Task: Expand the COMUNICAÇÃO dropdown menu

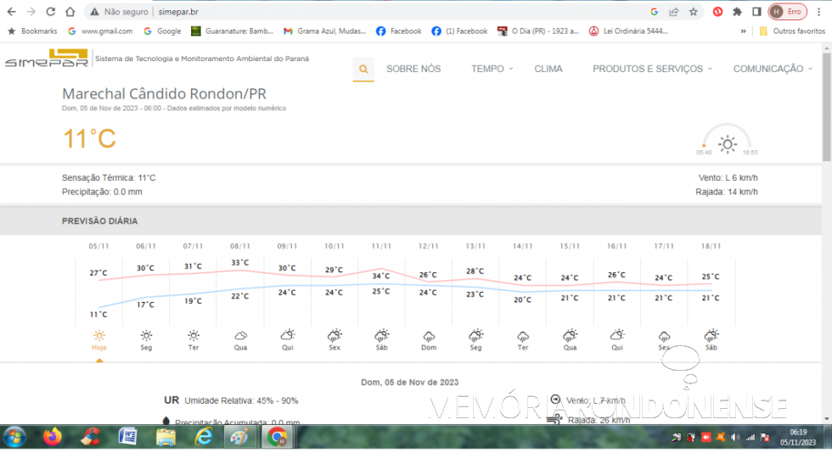Action: click(773, 69)
